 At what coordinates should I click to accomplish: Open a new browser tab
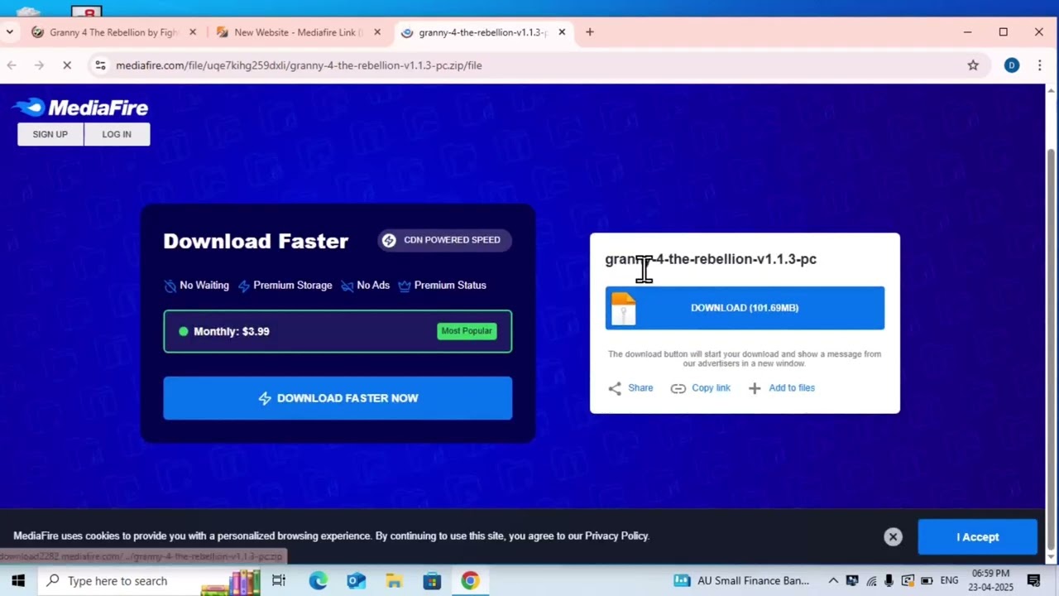[590, 32]
